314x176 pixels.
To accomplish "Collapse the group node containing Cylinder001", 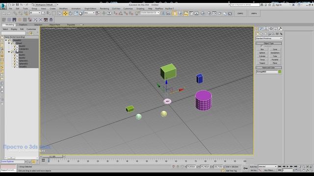I will tap(9, 43).
